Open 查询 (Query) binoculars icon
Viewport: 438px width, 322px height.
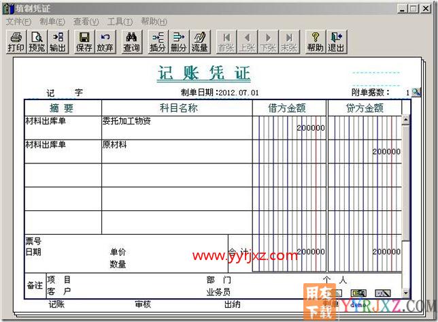click(x=131, y=42)
